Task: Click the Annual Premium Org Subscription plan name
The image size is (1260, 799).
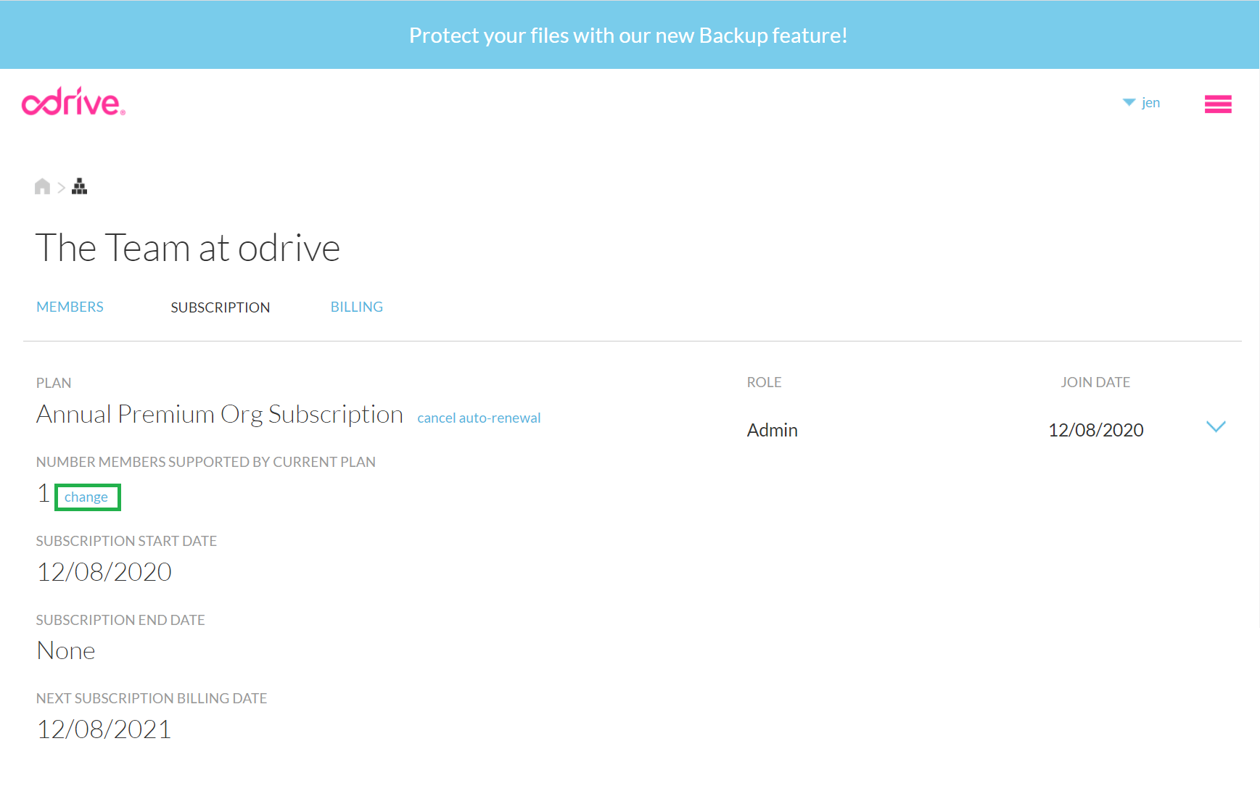Action: pyautogui.click(x=219, y=414)
